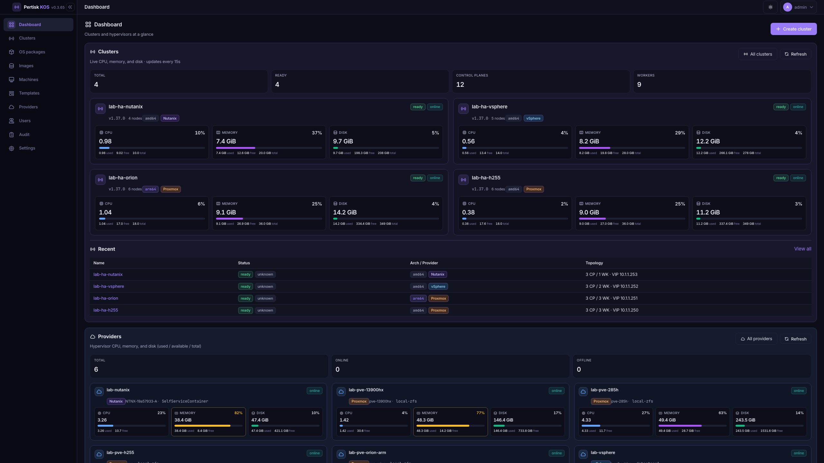Go to Clusters in the sidebar
The width and height of the screenshot is (824, 463).
[38, 38]
